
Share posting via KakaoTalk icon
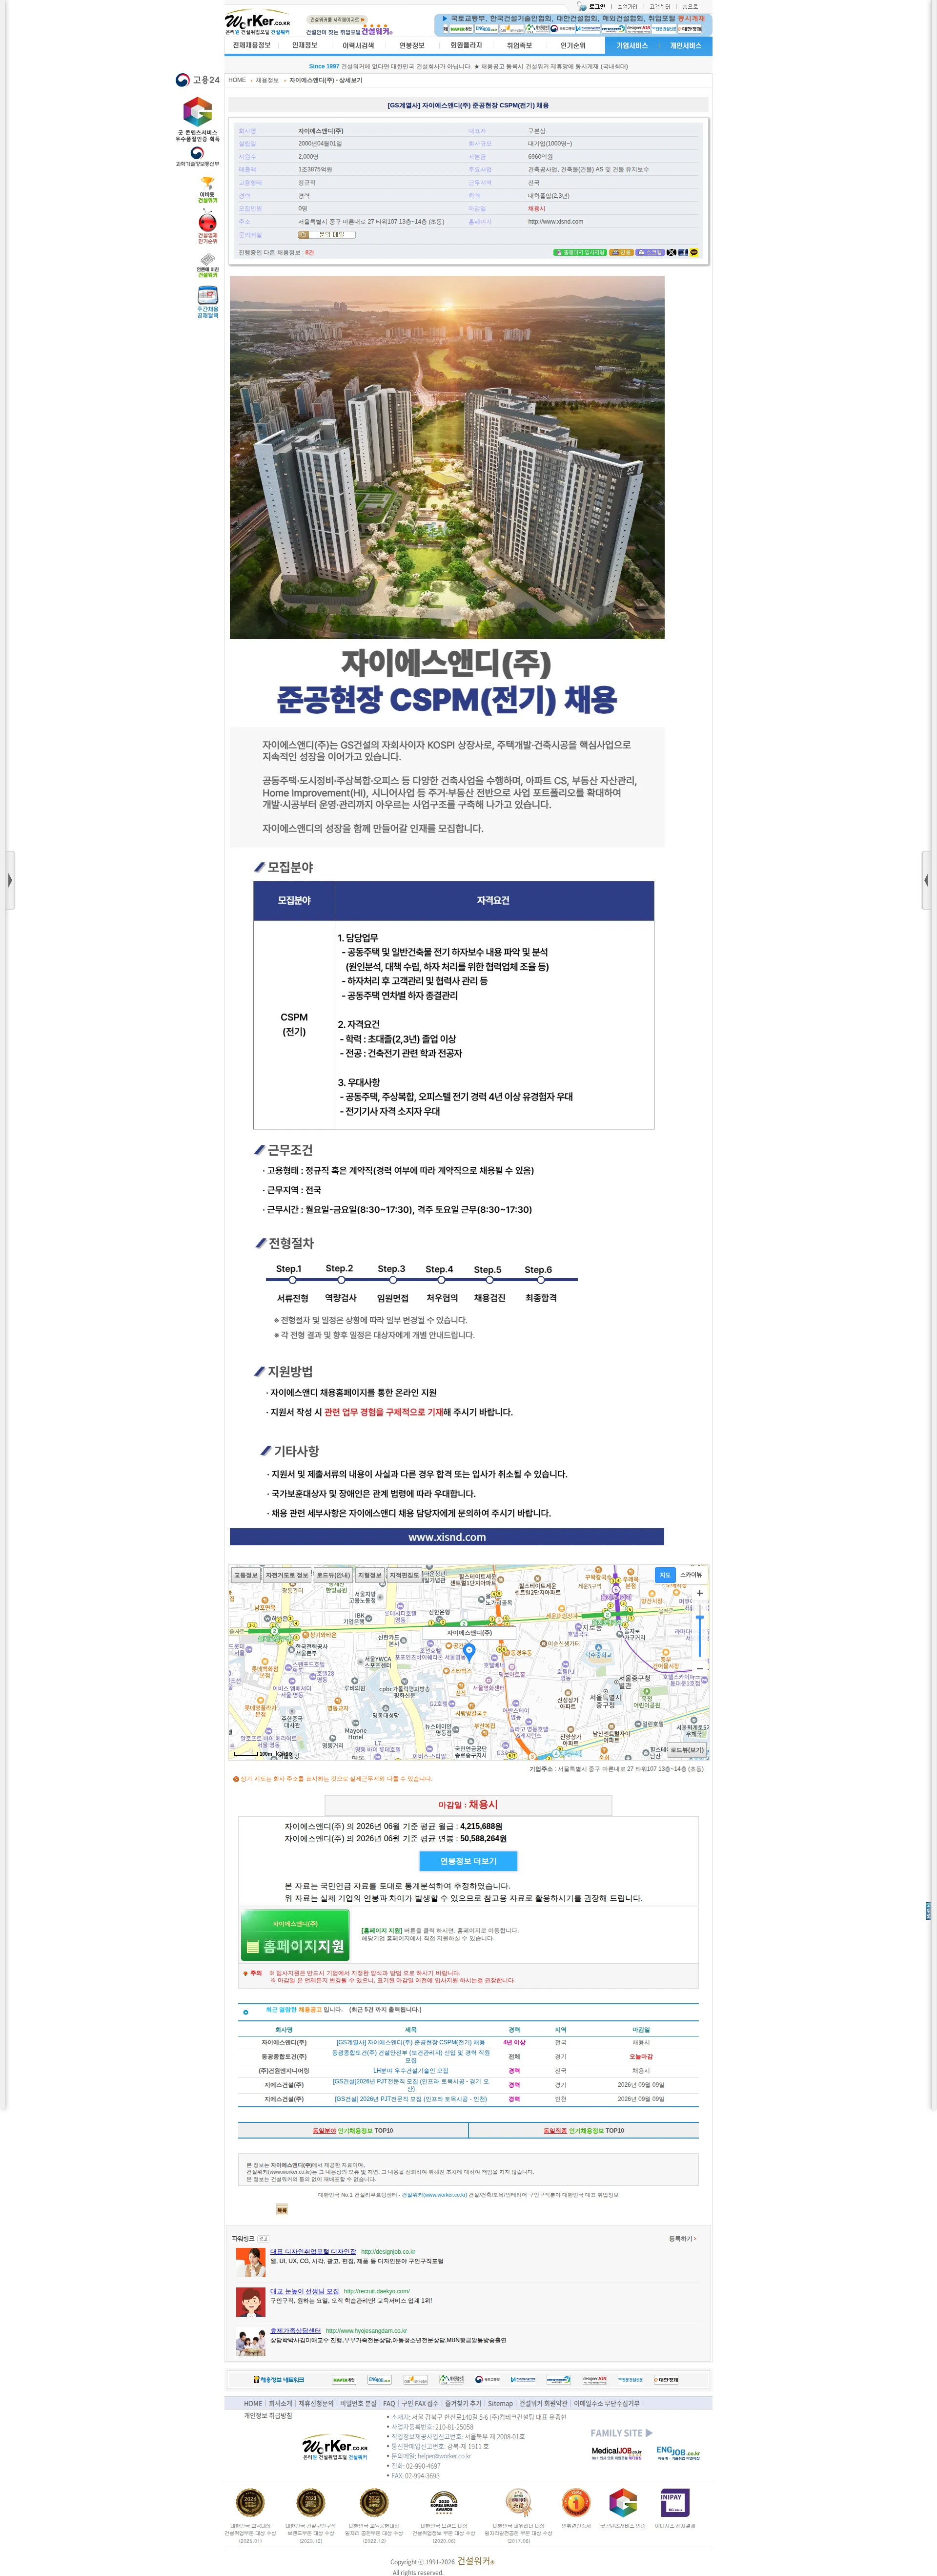click(694, 252)
